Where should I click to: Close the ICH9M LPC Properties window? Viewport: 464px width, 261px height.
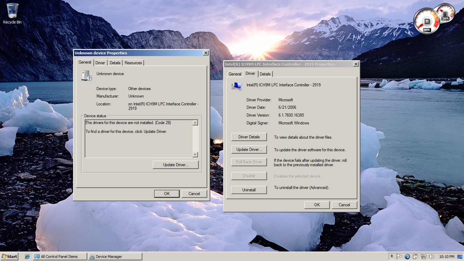tap(356, 64)
